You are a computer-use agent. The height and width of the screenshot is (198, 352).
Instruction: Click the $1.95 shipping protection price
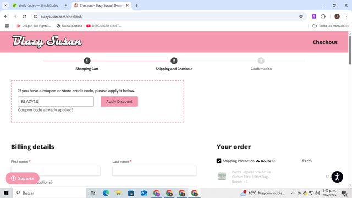pos(307,161)
